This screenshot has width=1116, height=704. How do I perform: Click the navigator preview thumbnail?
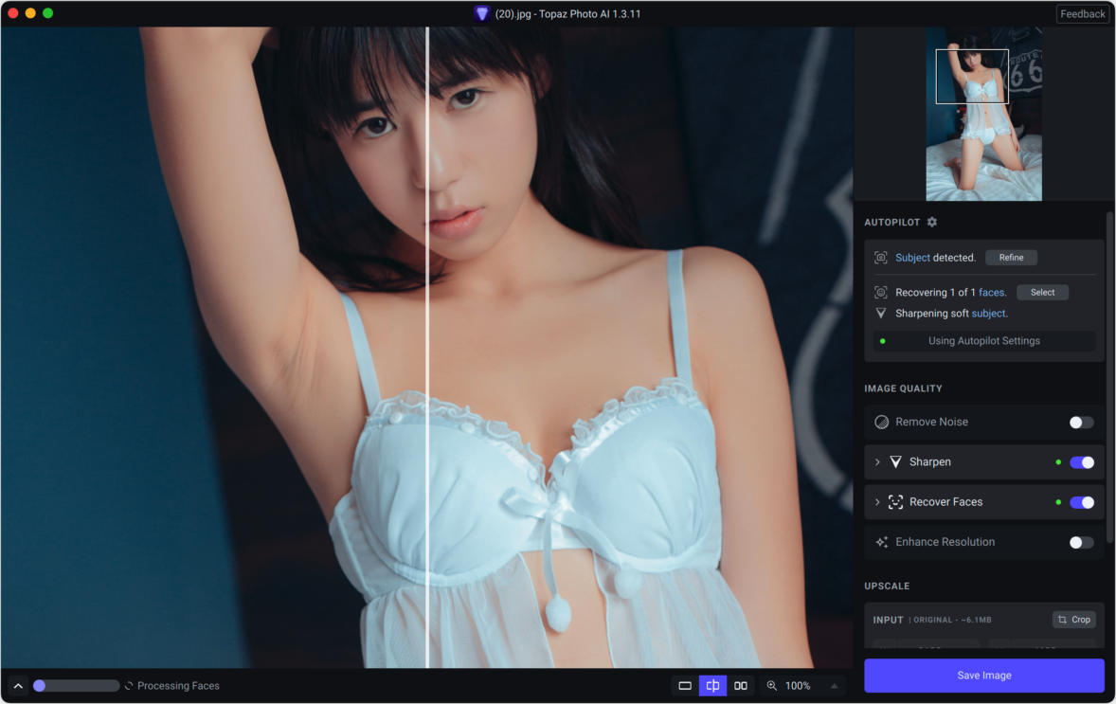983,114
